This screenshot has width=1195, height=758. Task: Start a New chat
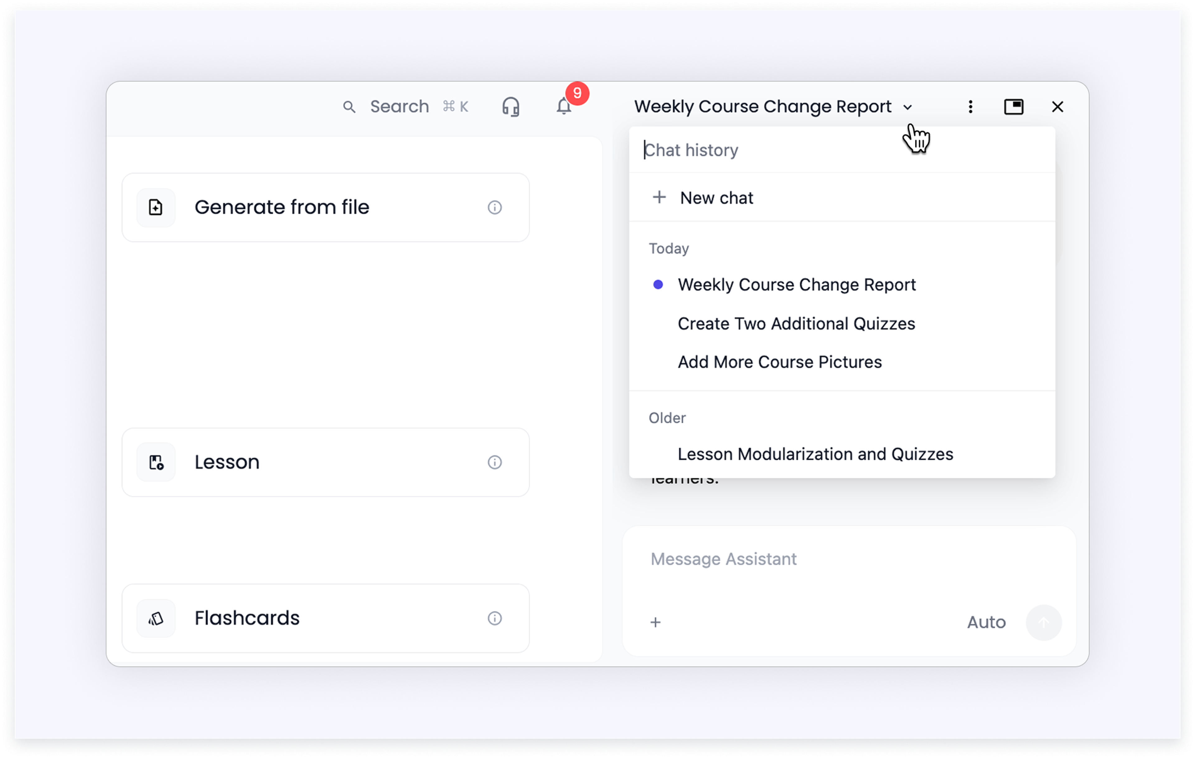tap(842, 198)
